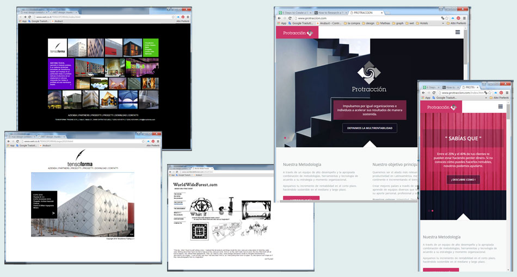Click '¡ DESCUBRE COMO !' button
The height and width of the screenshot is (277, 517).
point(463,180)
